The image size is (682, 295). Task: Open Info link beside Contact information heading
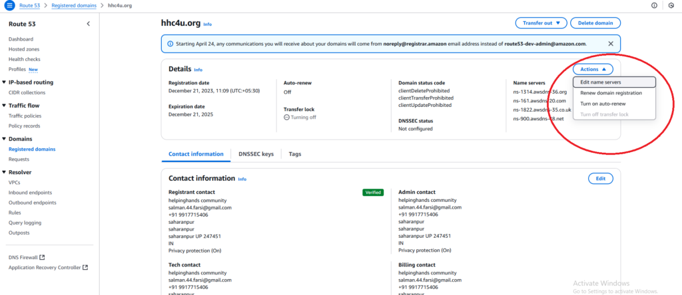click(242, 179)
